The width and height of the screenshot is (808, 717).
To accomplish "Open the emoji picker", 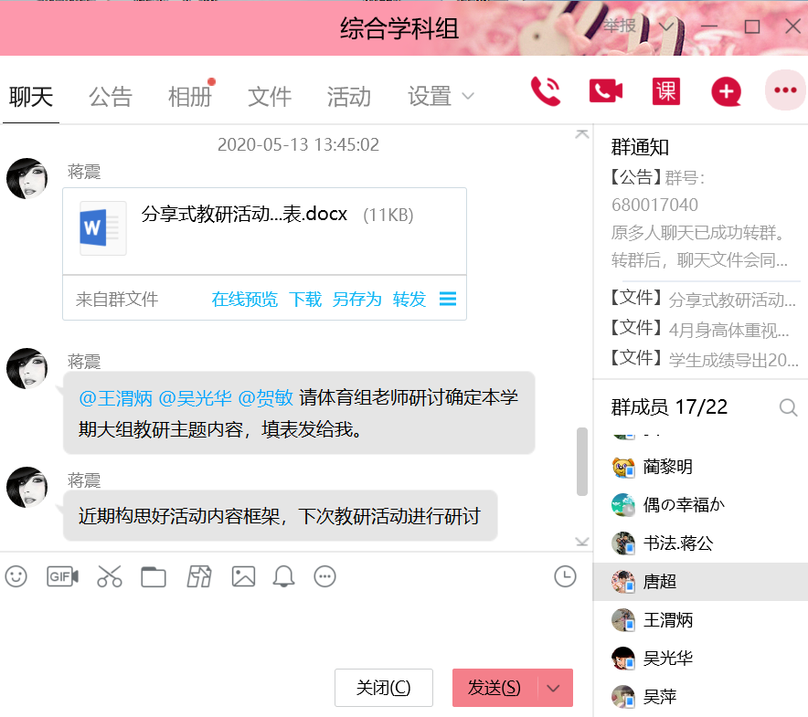I will [x=16, y=576].
